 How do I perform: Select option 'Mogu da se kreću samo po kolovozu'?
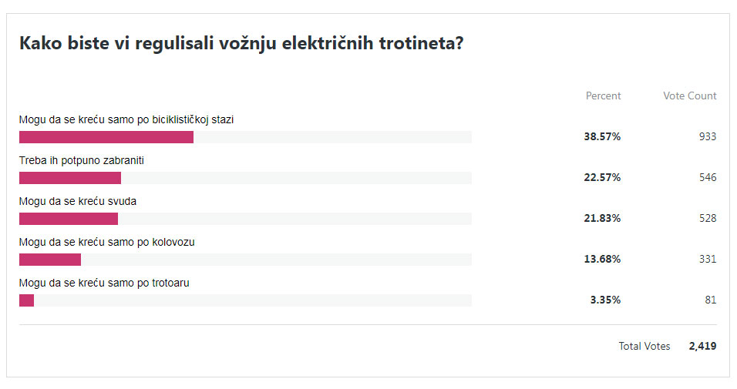[x=106, y=242]
